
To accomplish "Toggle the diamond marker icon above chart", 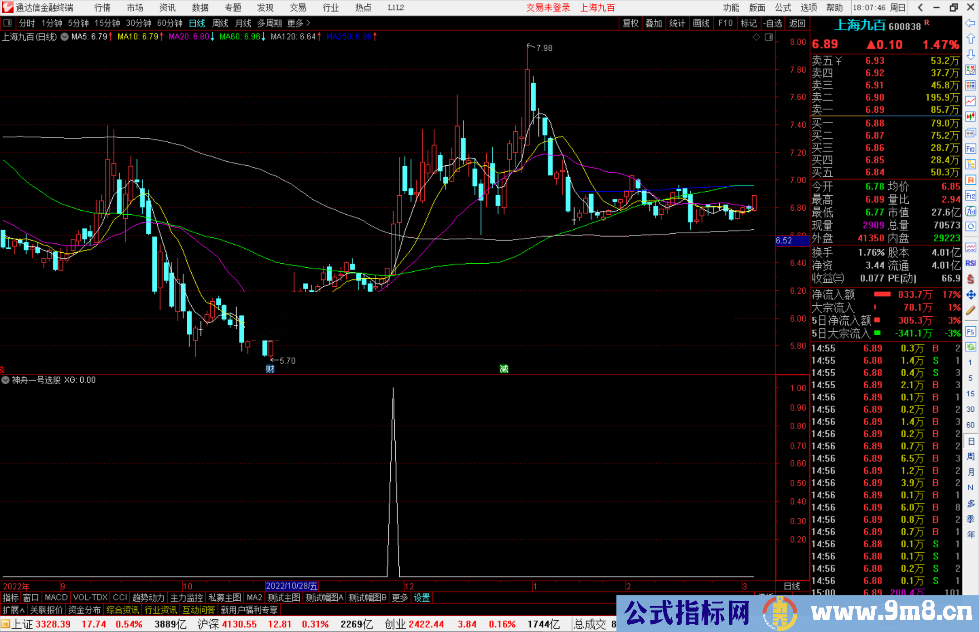I will [x=756, y=37].
